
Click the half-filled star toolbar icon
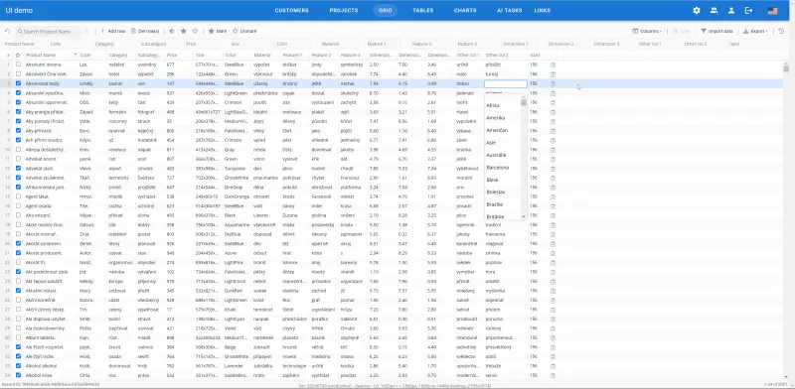click(172, 32)
